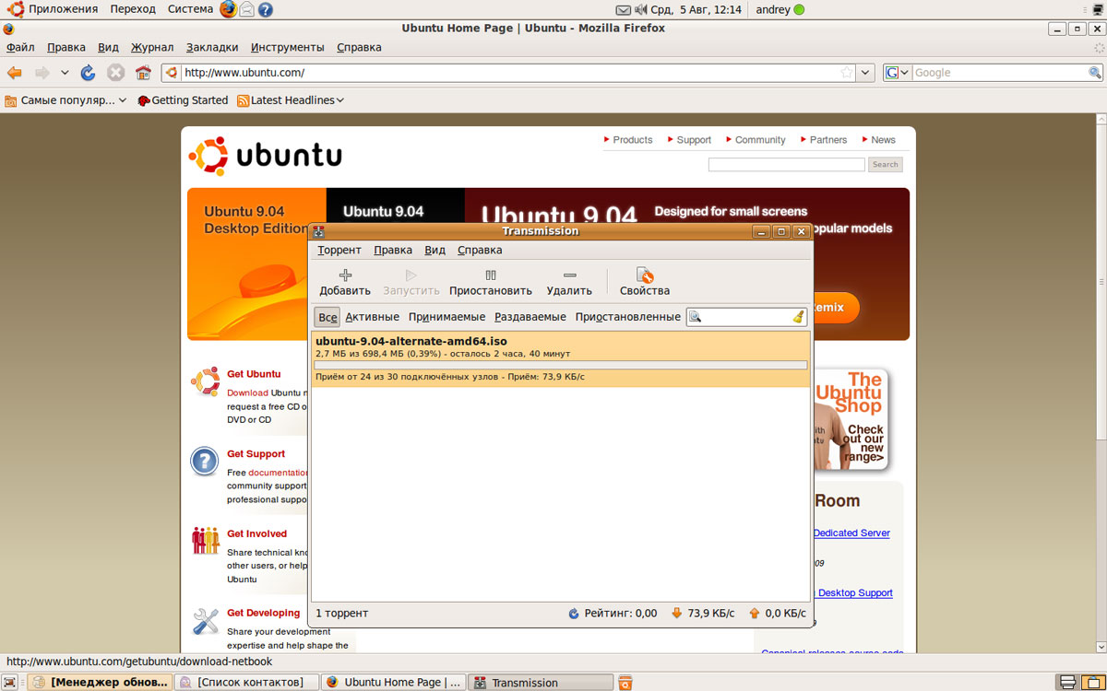This screenshot has height=691, width=1107.
Task: Switch to Transmission taskbar button
Action: tap(541, 683)
